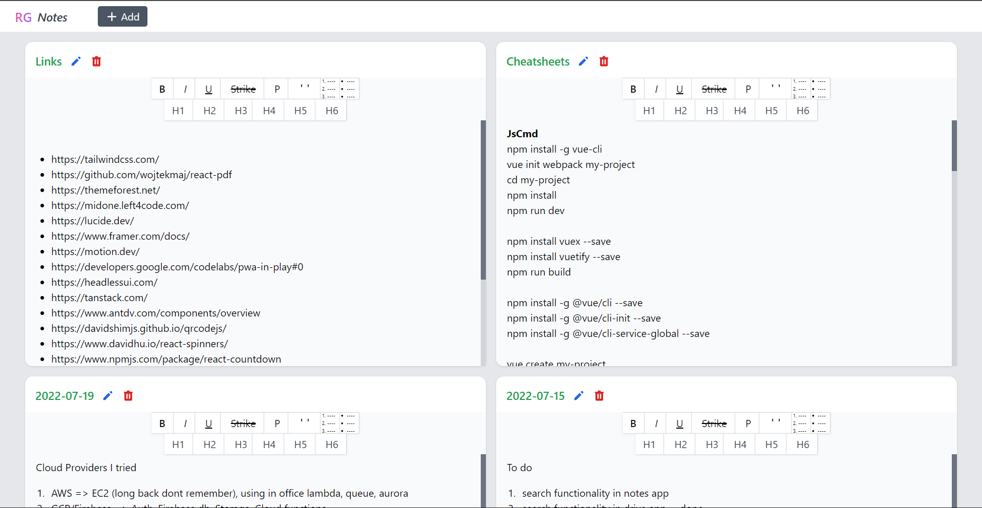Click the Links note scrollbar thumb
This screenshot has width=982, height=508.
pyautogui.click(x=483, y=200)
